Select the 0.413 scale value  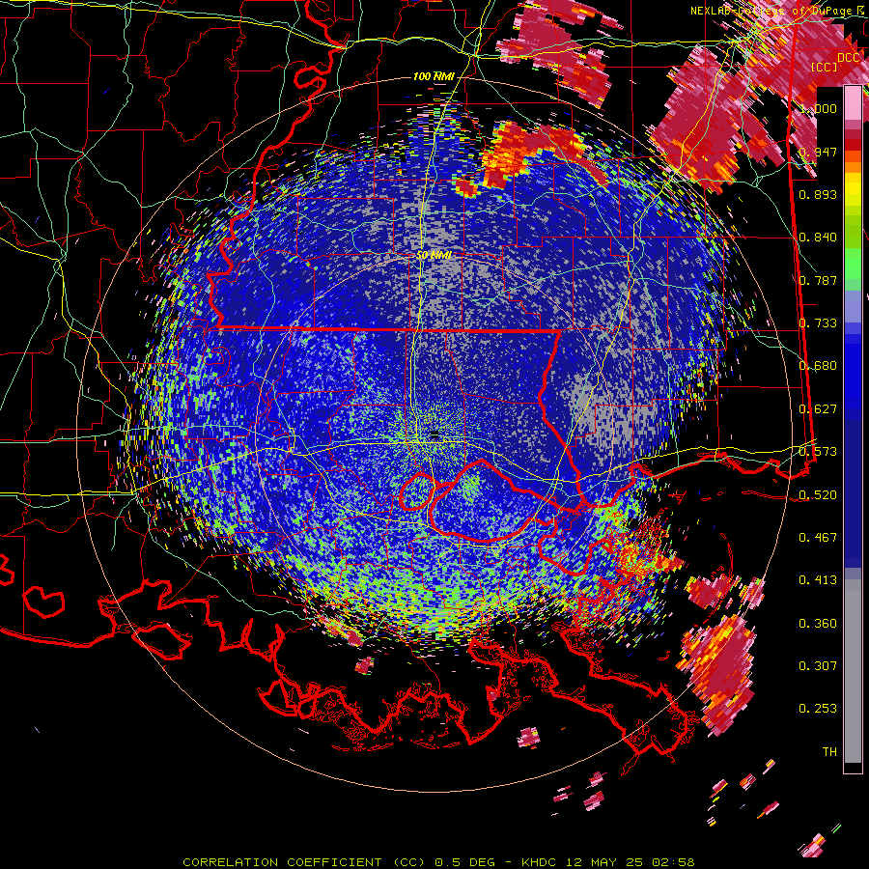(818, 580)
